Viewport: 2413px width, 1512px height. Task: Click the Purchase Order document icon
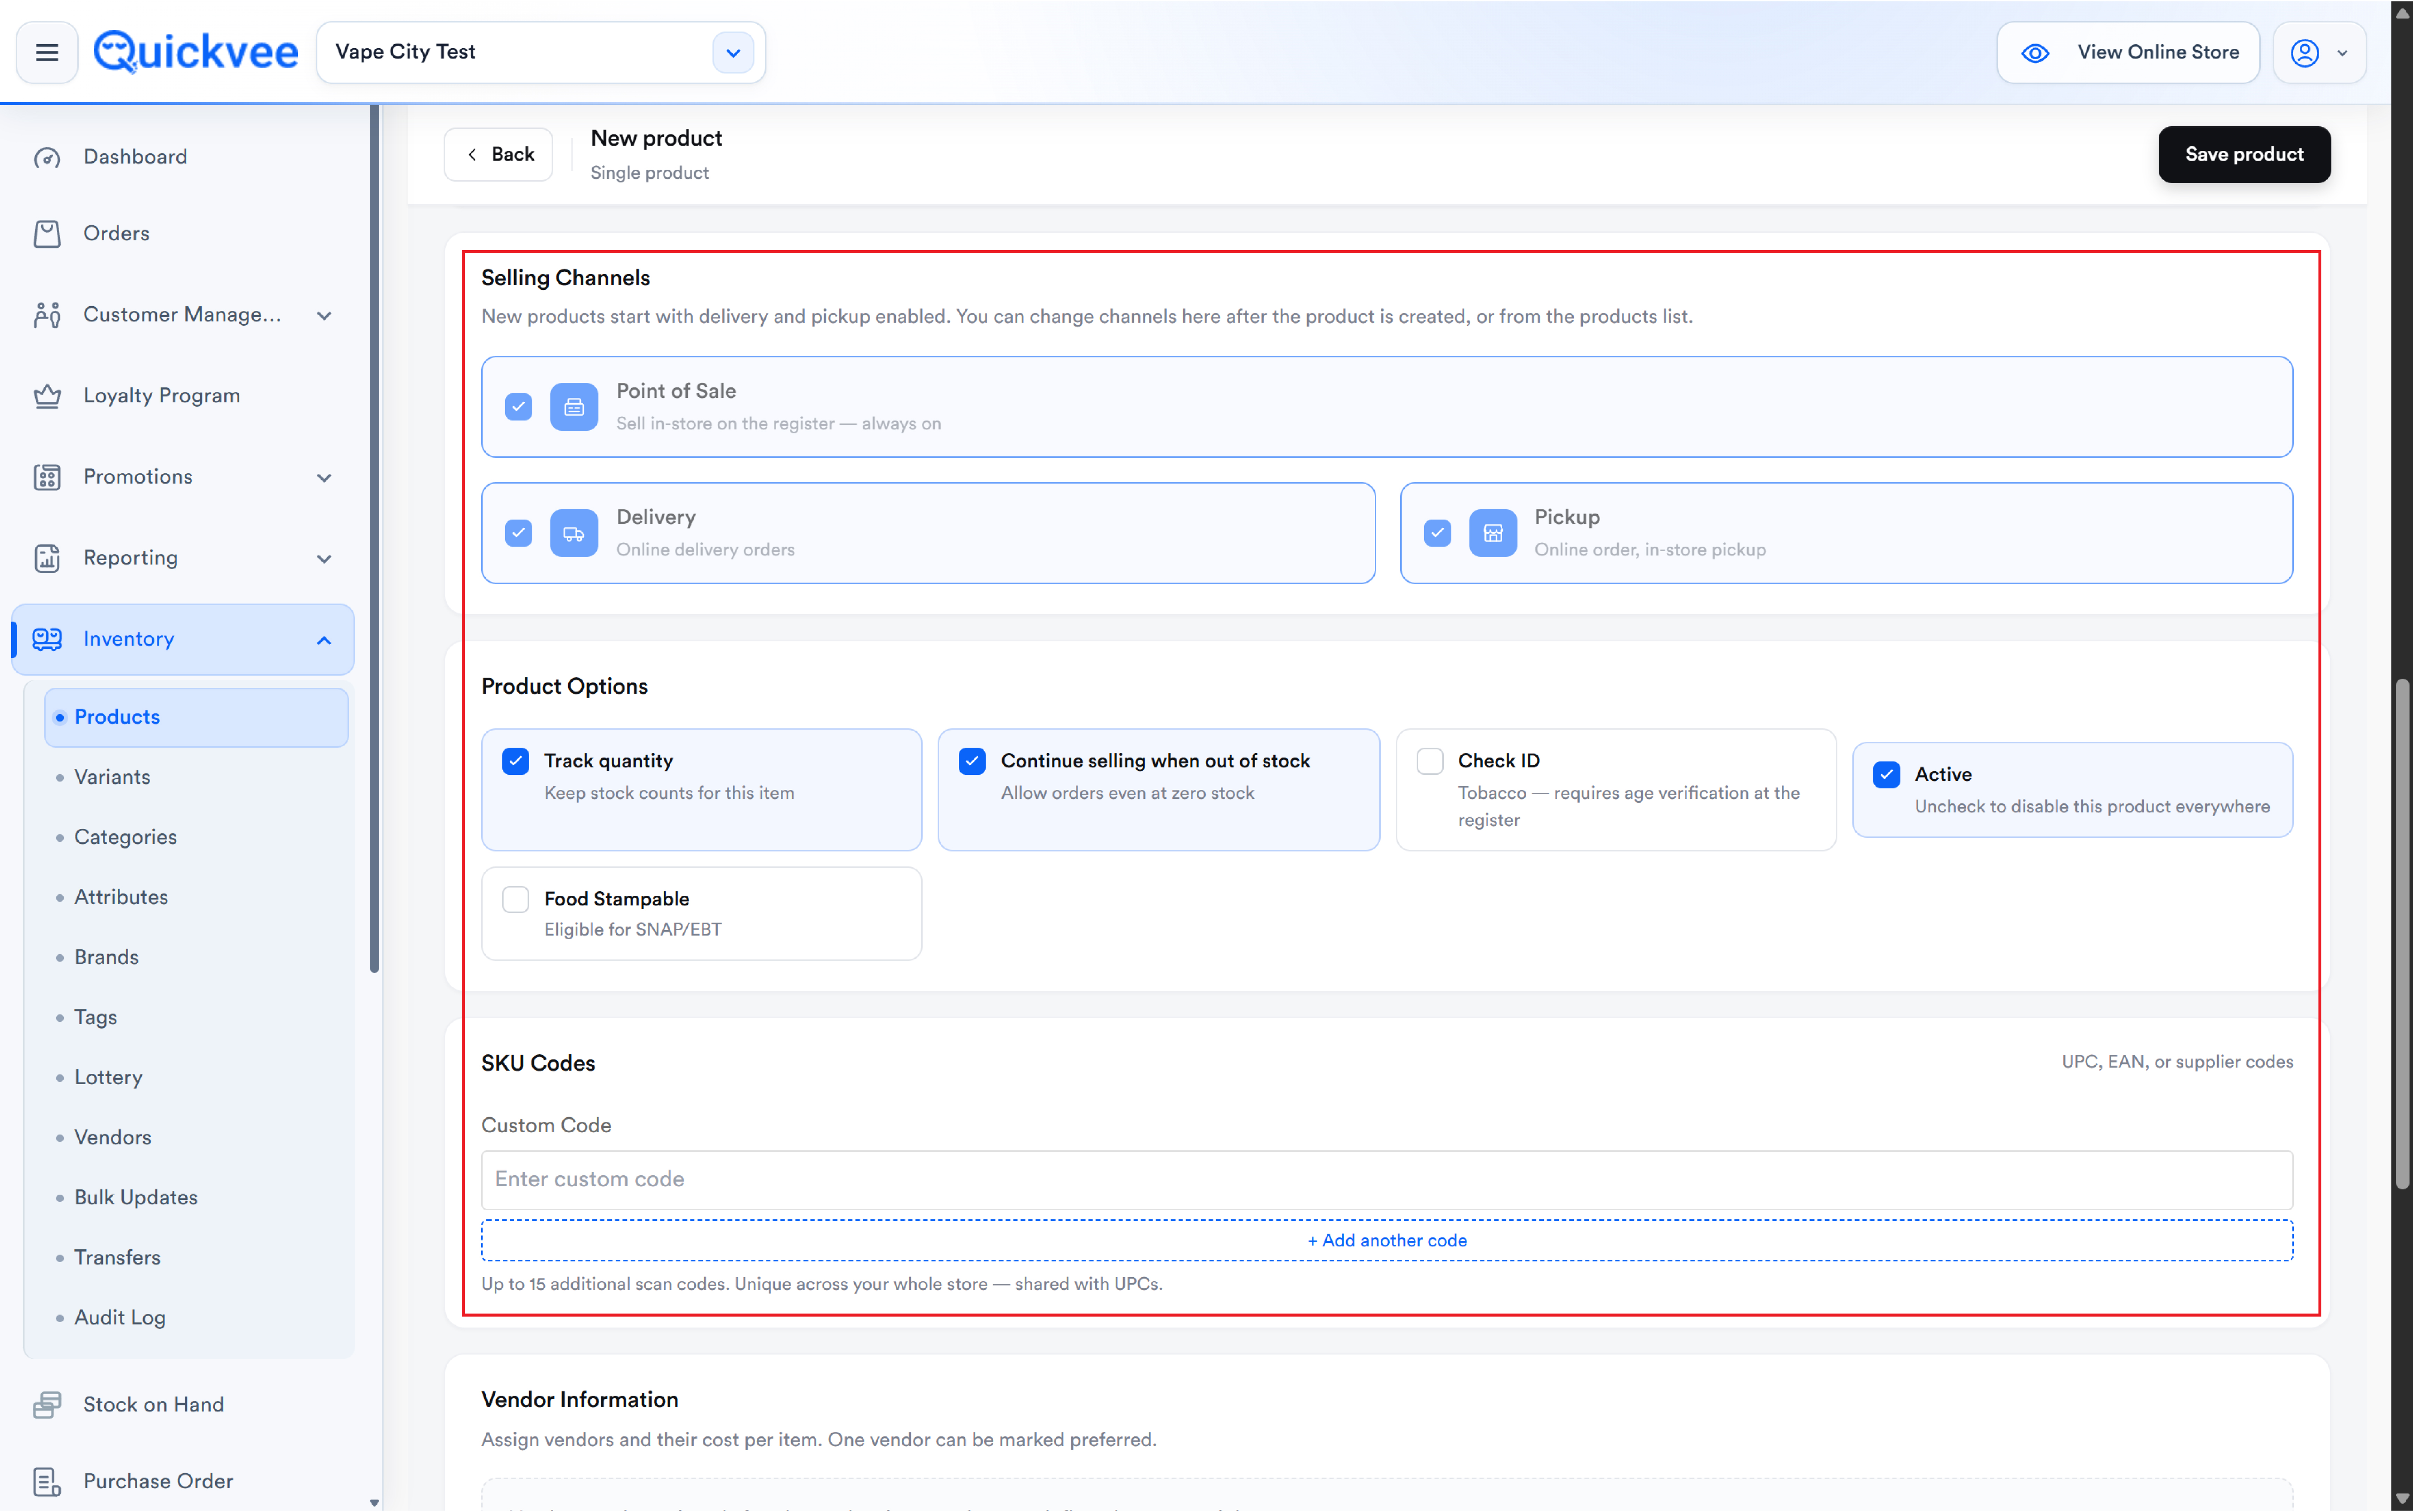47,1482
